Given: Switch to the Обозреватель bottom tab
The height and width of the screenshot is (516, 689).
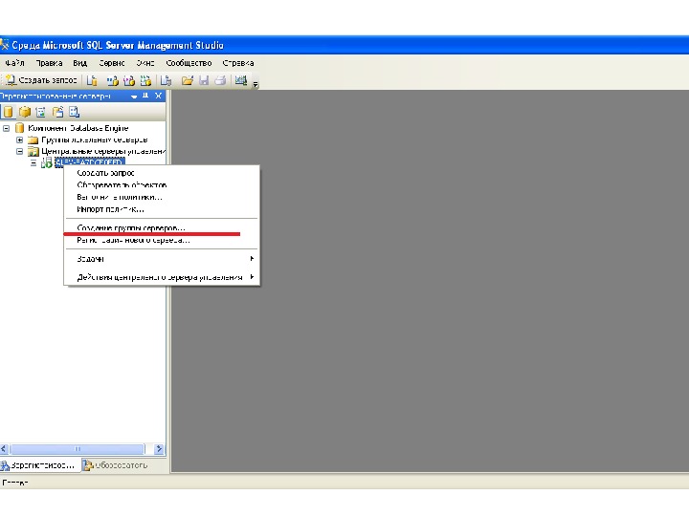Looking at the screenshot, I should pos(116,465).
